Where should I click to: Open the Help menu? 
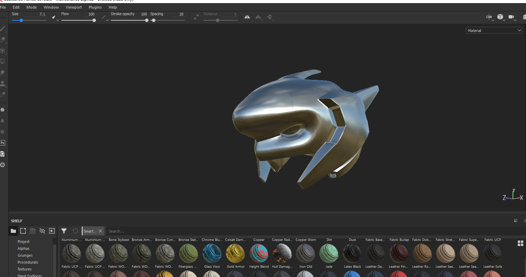point(113,7)
